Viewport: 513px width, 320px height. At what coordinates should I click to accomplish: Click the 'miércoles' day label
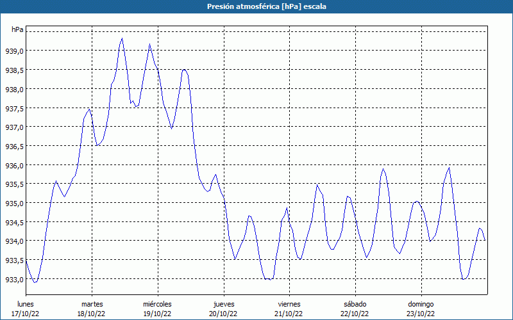tap(157, 304)
